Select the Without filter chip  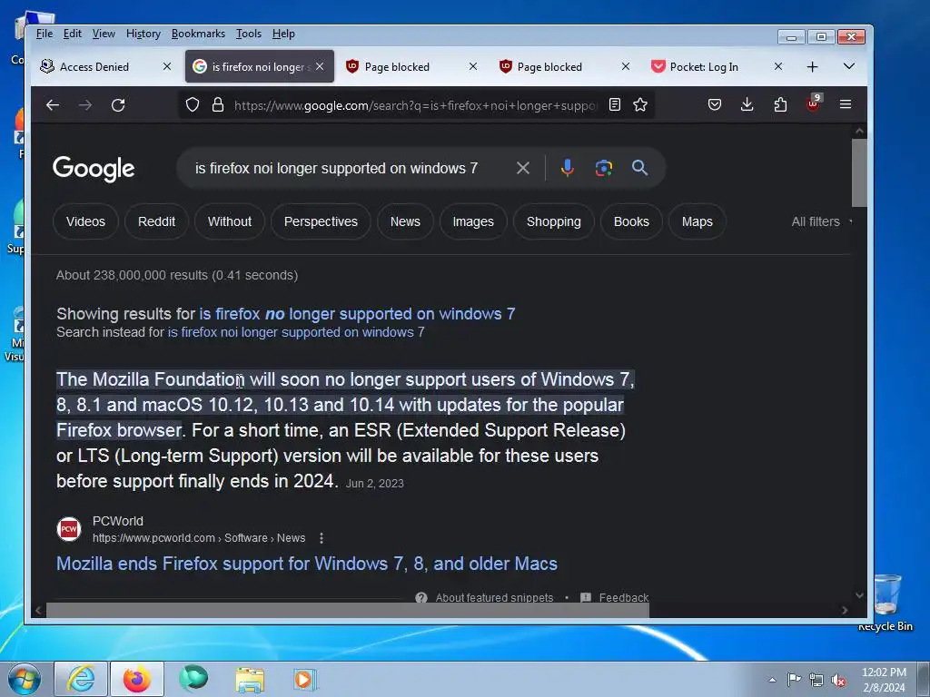(x=230, y=221)
